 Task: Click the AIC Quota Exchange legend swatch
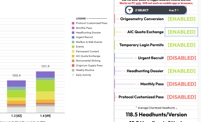(73, 56)
